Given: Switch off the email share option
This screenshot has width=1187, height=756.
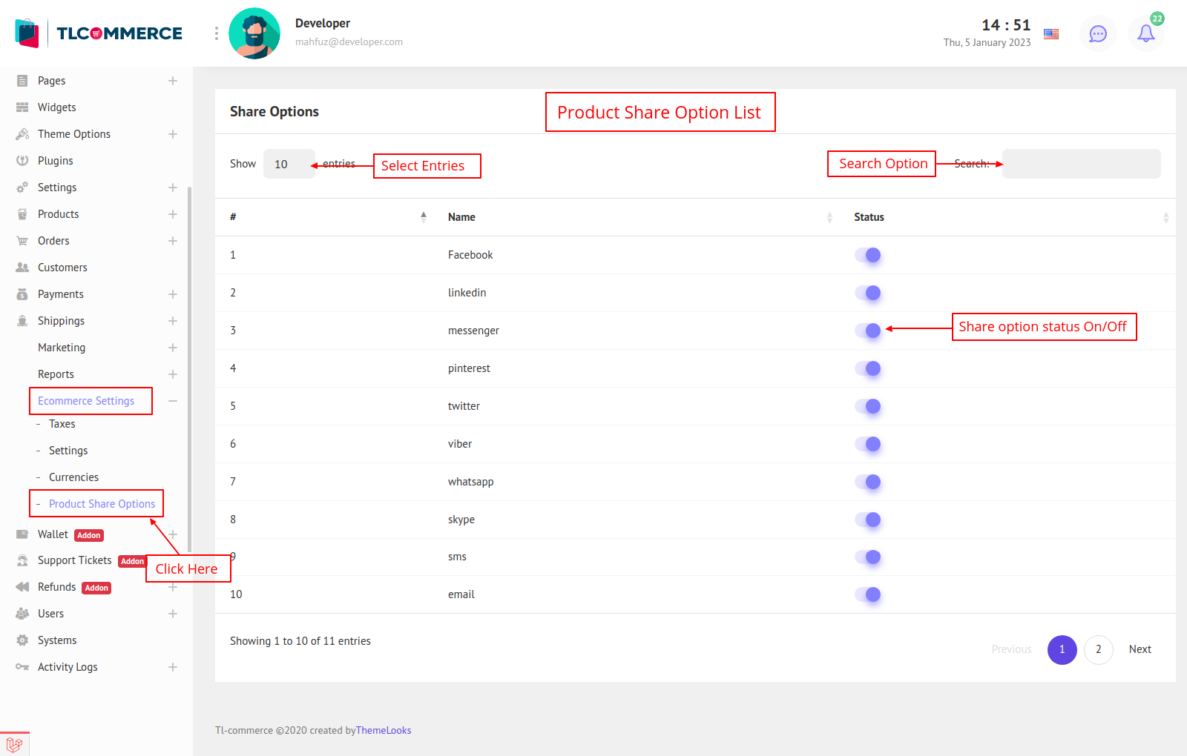Looking at the screenshot, I should [867, 594].
